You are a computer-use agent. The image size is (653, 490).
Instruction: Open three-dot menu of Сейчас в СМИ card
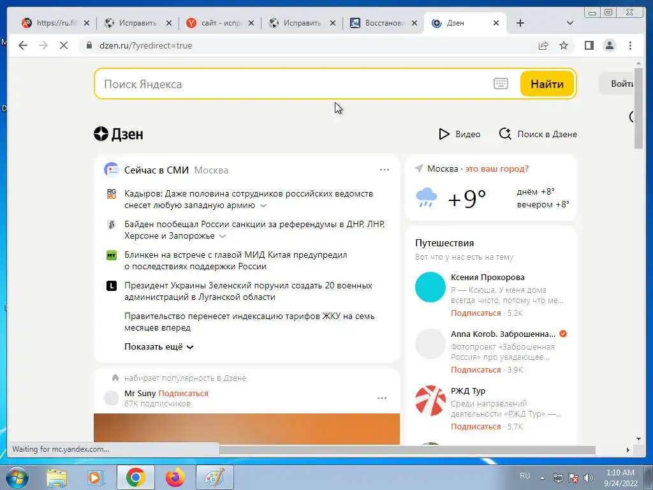point(385,170)
